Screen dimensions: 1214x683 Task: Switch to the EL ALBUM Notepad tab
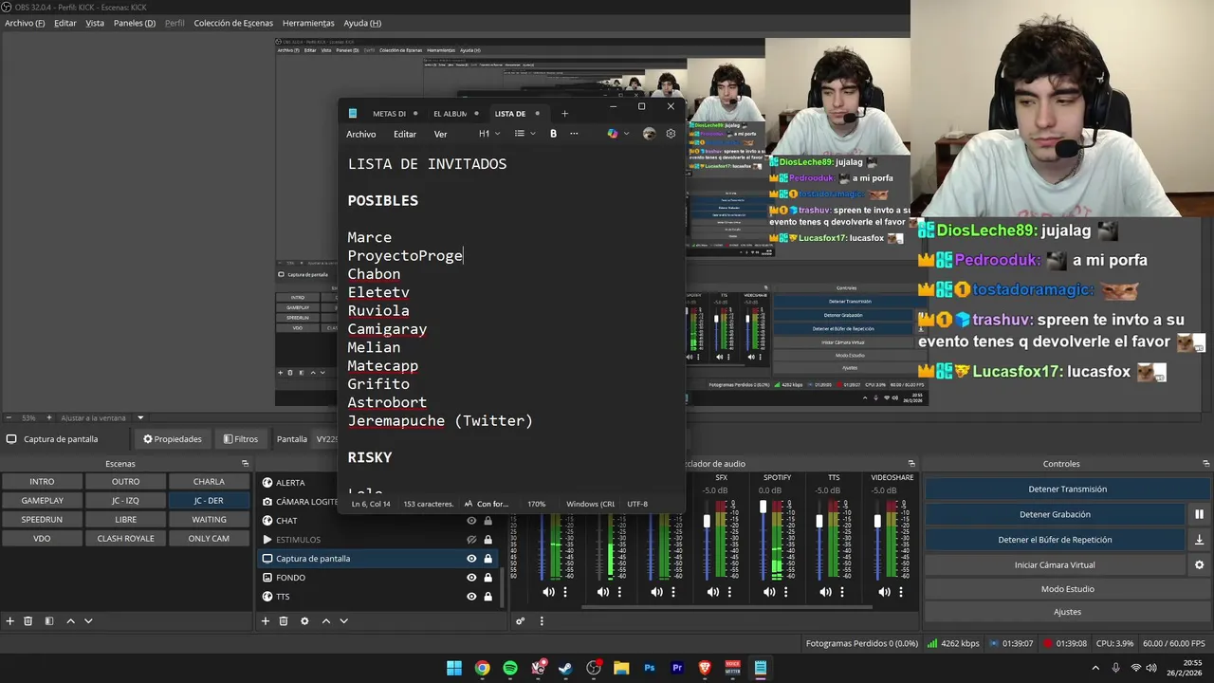[450, 114]
